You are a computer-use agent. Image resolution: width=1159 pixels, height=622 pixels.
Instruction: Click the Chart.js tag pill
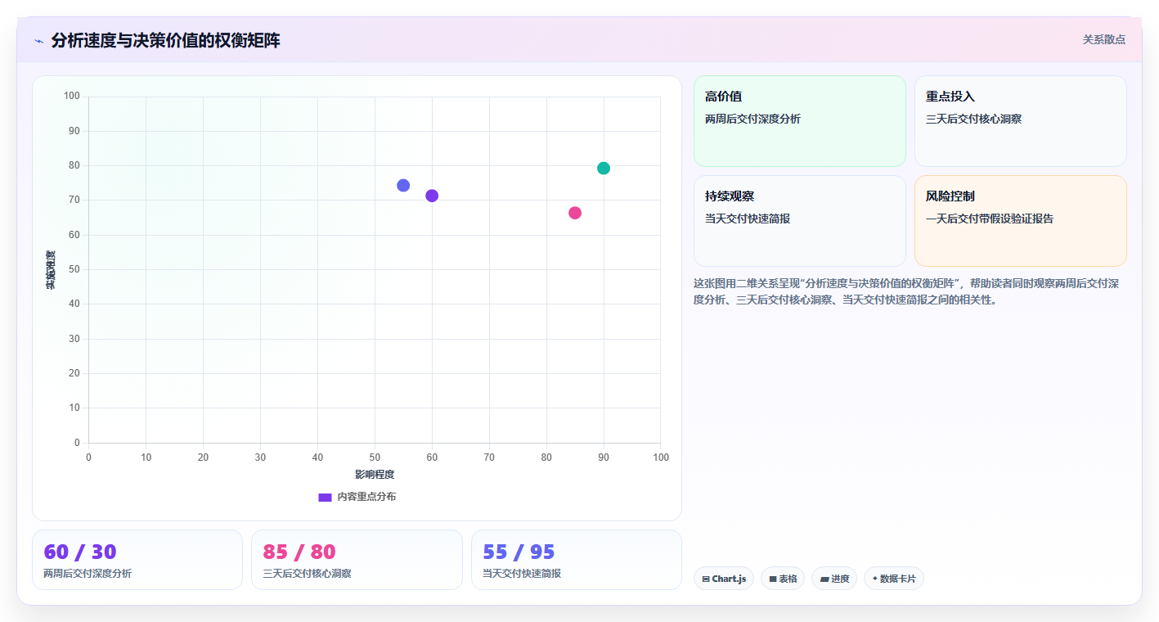point(724,579)
